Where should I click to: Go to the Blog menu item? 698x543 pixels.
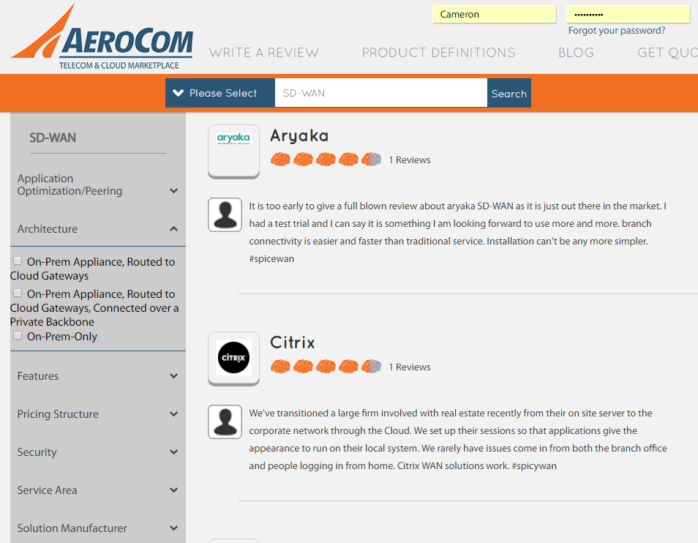click(x=576, y=53)
